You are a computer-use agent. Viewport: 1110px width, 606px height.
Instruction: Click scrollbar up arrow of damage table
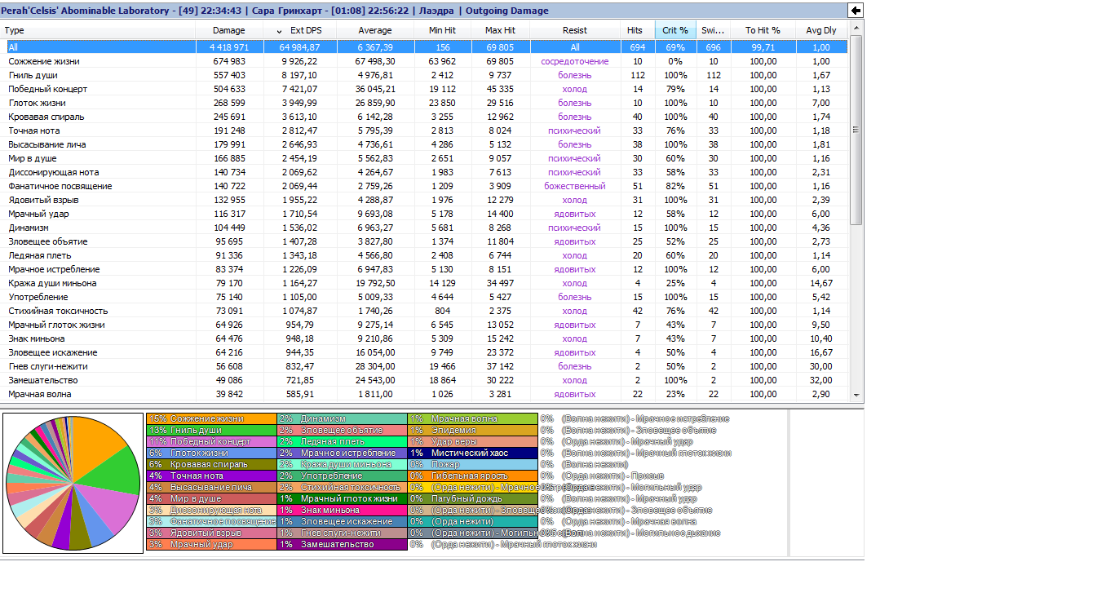pyautogui.click(x=856, y=29)
